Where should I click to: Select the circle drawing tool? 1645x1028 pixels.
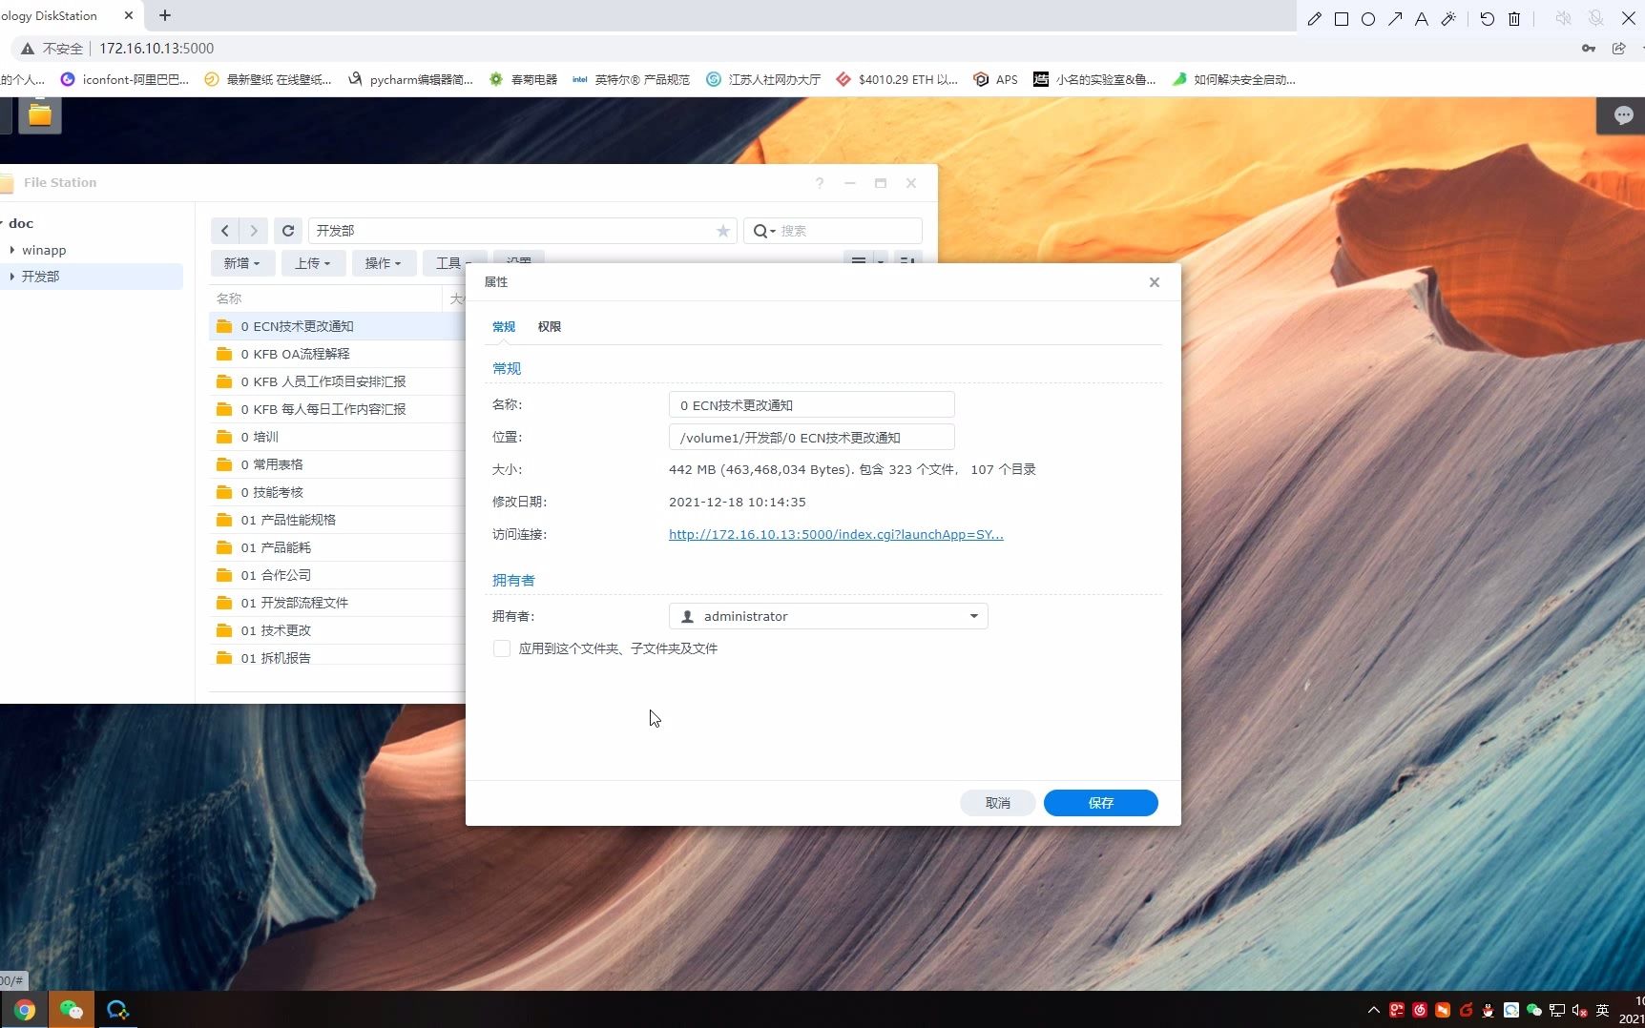pos(1368,19)
